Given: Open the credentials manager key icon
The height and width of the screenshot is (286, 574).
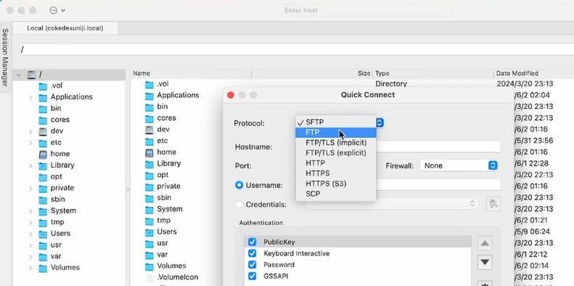Looking at the screenshot, I should pos(493,204).
